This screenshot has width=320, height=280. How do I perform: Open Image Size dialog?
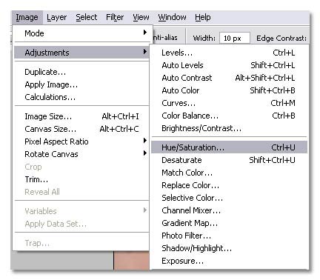coord(81,116)
